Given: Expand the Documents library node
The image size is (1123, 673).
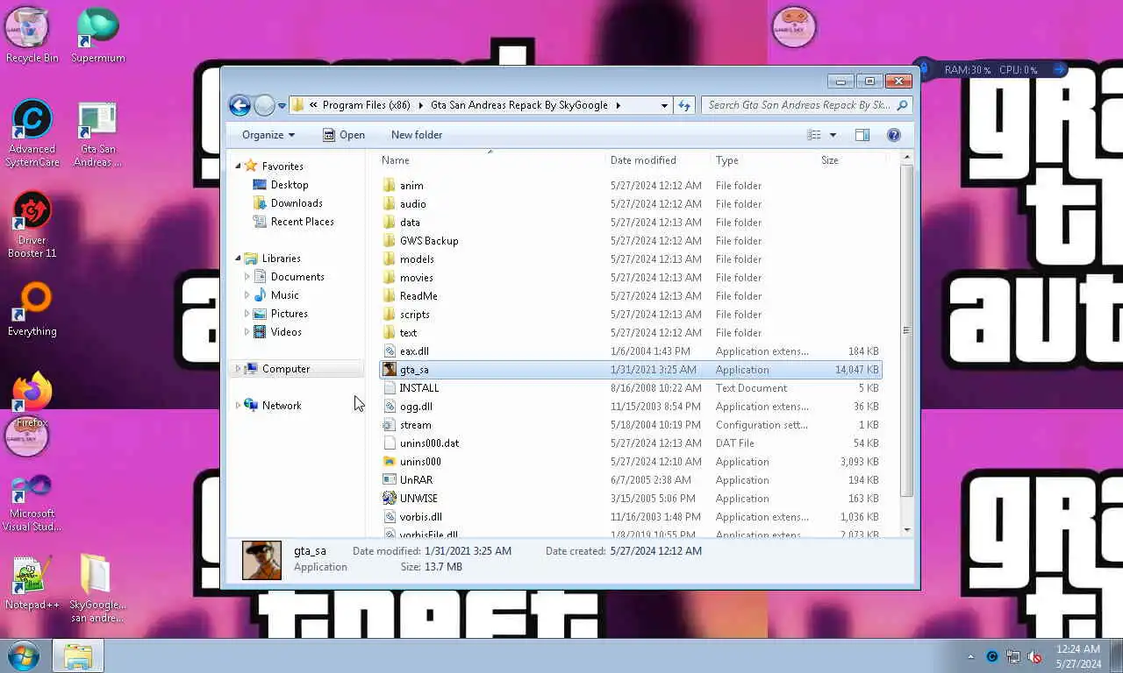Looking at the screenshot, I should 247,277.
